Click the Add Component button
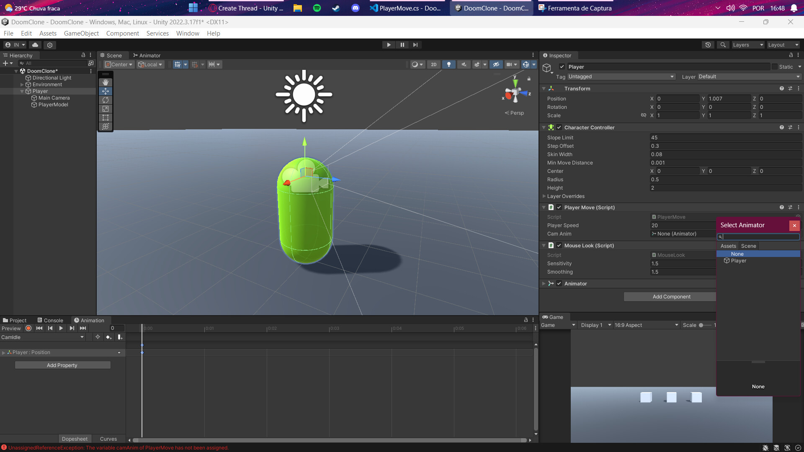The height and width of the screenshot is (452, 804). [x=670, y=296]
